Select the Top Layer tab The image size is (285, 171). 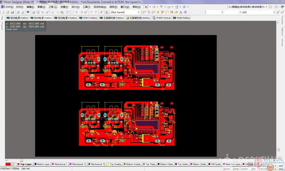(24, 164)
